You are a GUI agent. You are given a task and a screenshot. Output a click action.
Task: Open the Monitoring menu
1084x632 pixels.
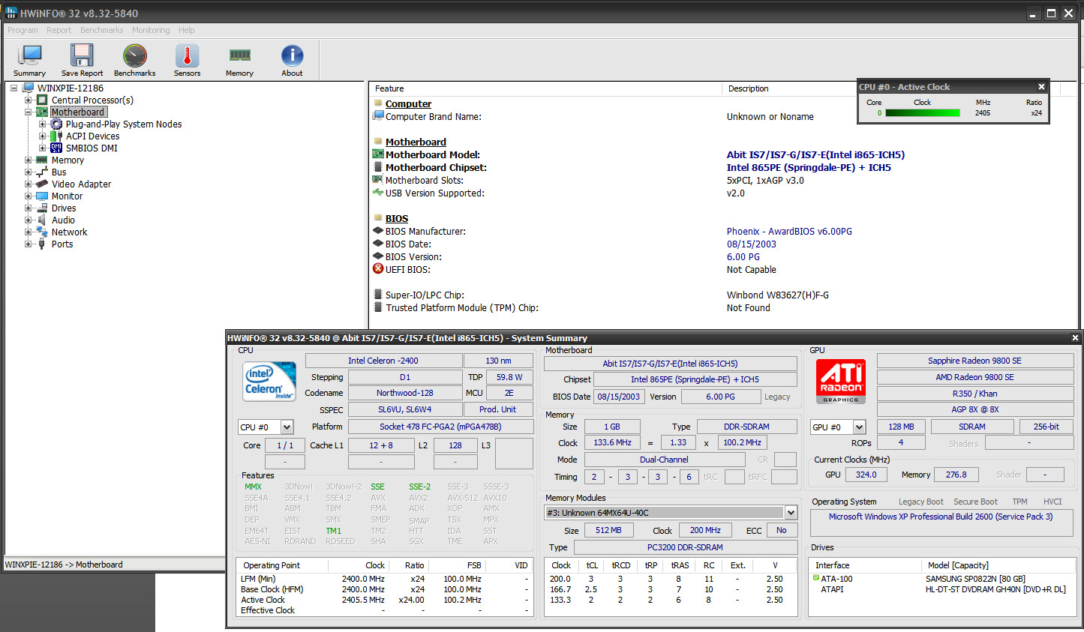(151, 30)
